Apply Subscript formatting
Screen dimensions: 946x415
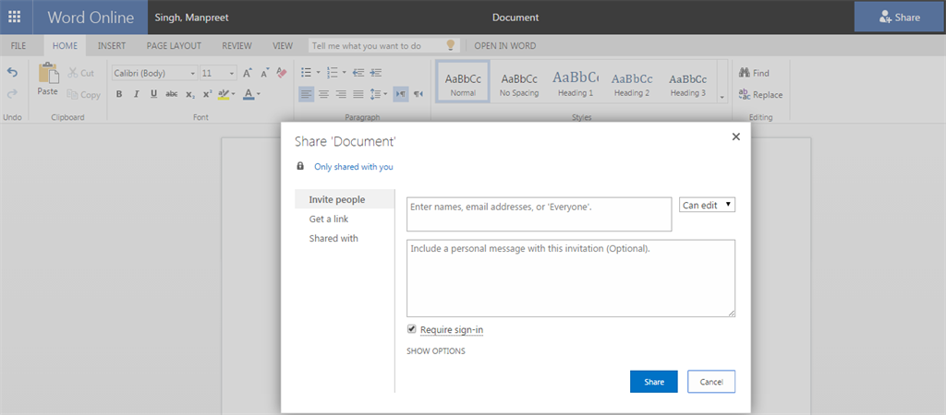pos(190,94)
